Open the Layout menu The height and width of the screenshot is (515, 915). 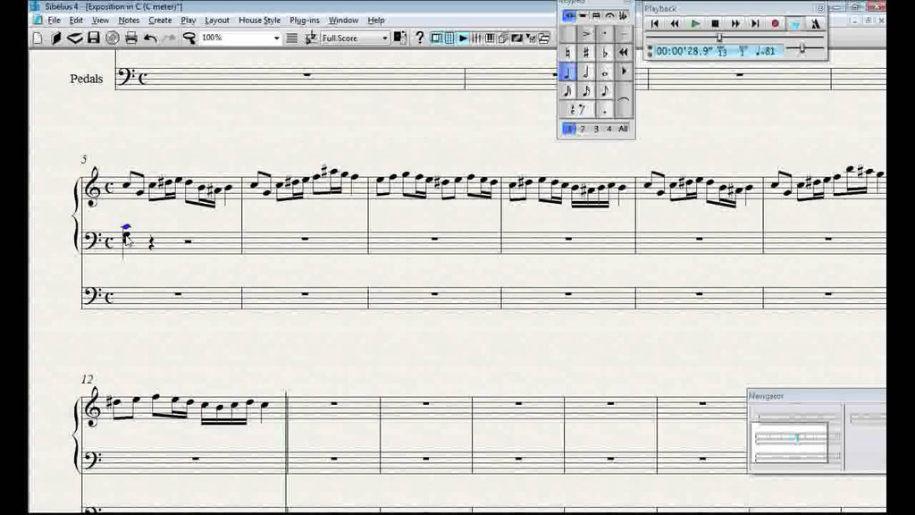coord(217,20)
